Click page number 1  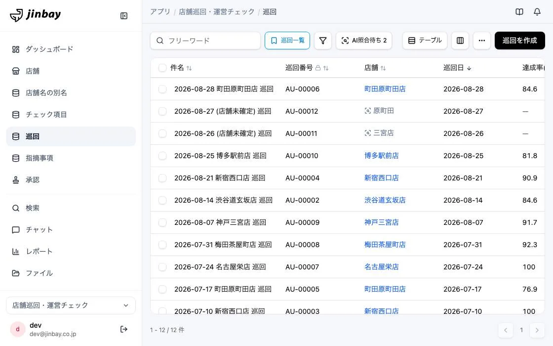tap(521, 331)
